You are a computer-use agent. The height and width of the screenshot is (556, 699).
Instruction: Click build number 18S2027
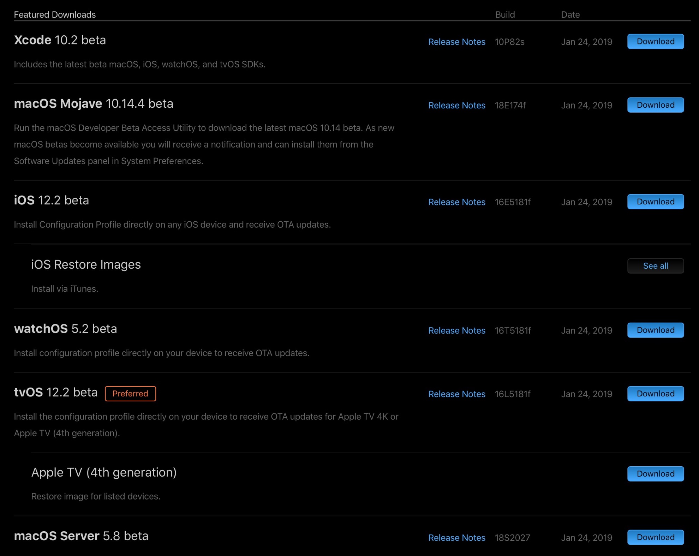(x=512, y=538)
